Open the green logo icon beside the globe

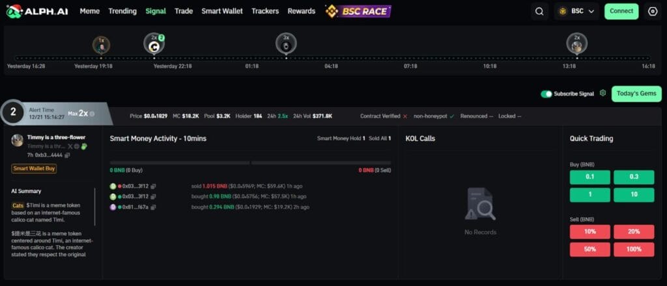84,146
